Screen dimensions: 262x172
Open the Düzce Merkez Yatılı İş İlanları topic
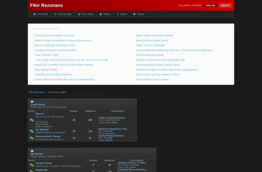pyautogui.click(x=152, y=80)
